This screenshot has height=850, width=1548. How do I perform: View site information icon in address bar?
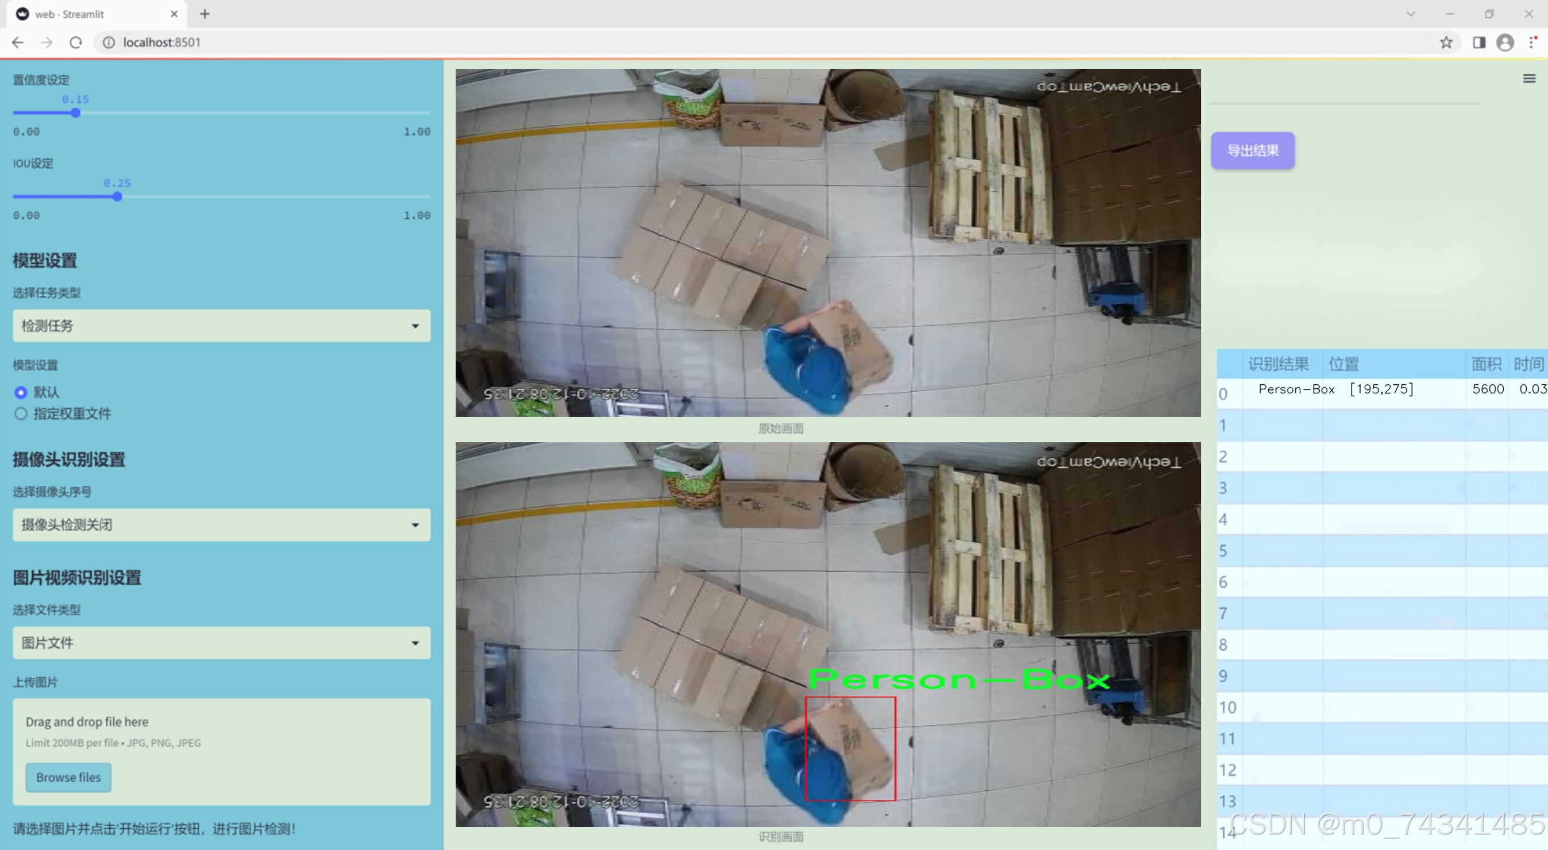click(109, 42)
